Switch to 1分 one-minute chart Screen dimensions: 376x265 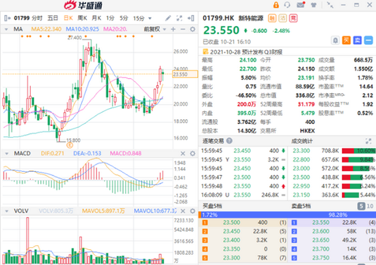[x=110, y=18]
